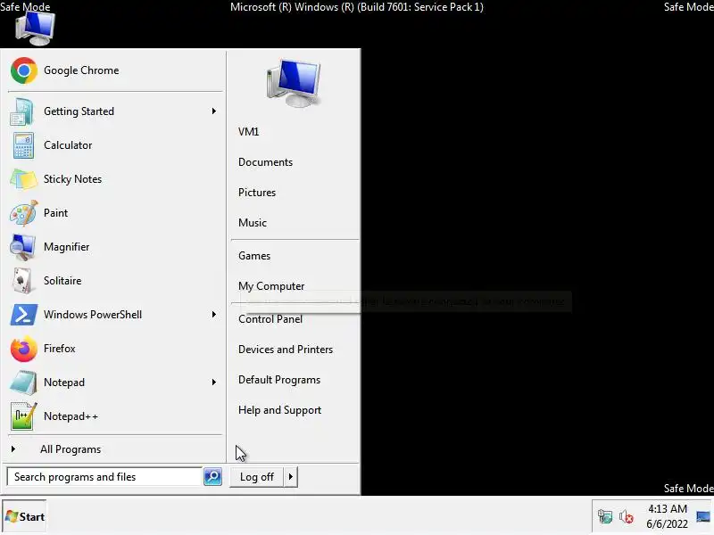Click the user account picture in the Start menu
714x535 pixels.
click(294, 83)
